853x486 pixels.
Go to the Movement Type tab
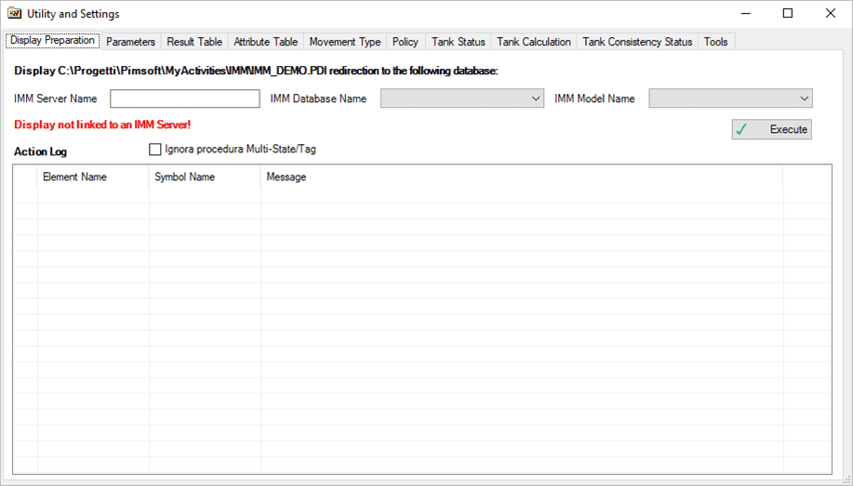pyautogui.click(x=345, y=42)
